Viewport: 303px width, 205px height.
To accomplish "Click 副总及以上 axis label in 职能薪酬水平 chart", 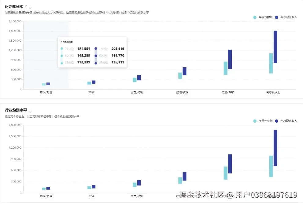I will (273, 92).
